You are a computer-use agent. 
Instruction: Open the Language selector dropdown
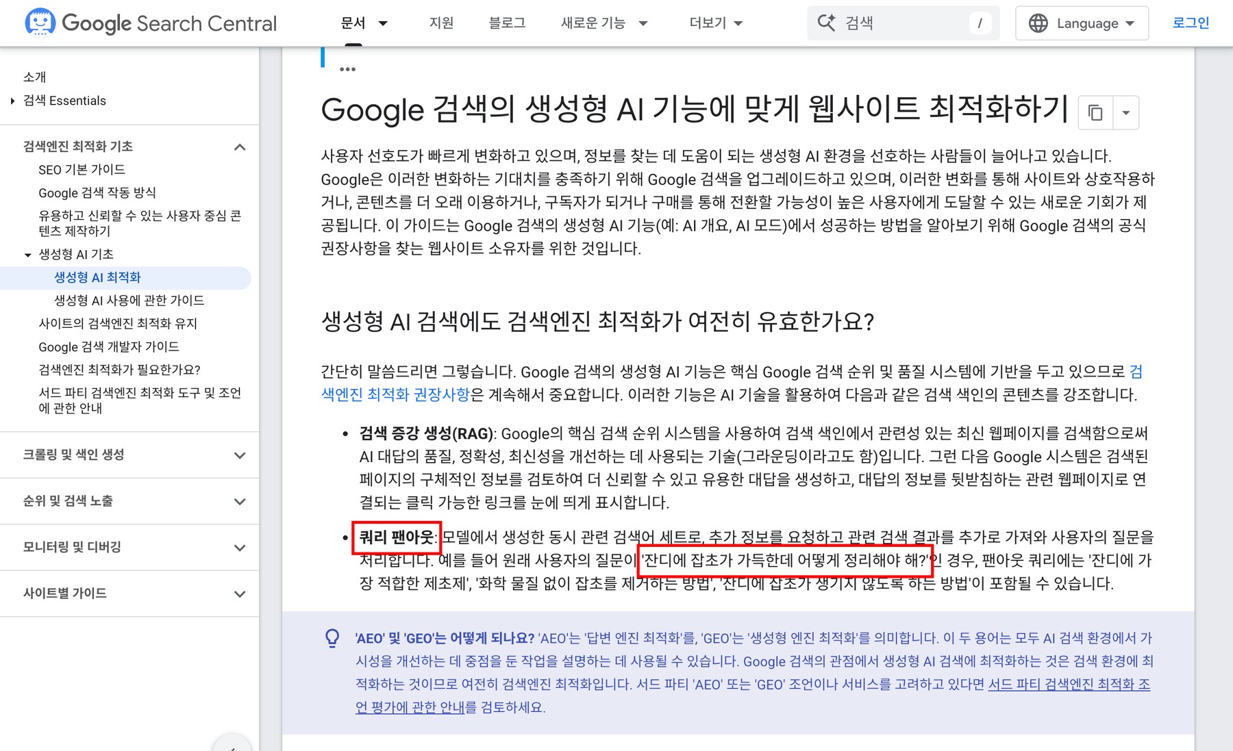pos(1082,23)
